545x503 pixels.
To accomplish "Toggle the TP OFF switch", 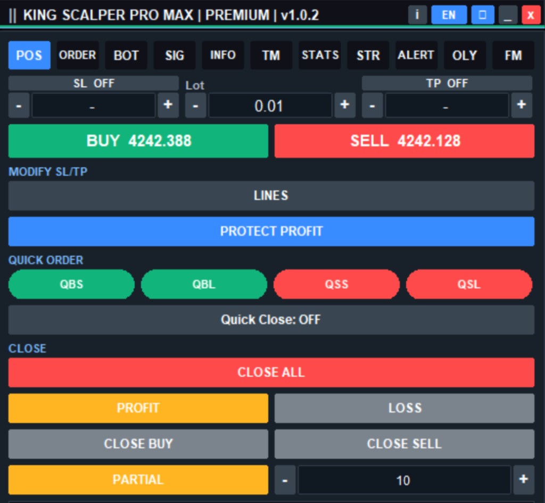I will click(447, 83).
